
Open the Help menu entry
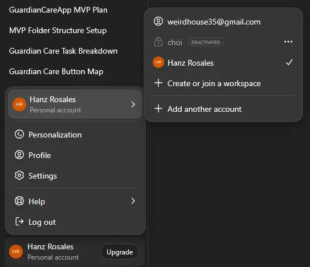coord(75,201)
